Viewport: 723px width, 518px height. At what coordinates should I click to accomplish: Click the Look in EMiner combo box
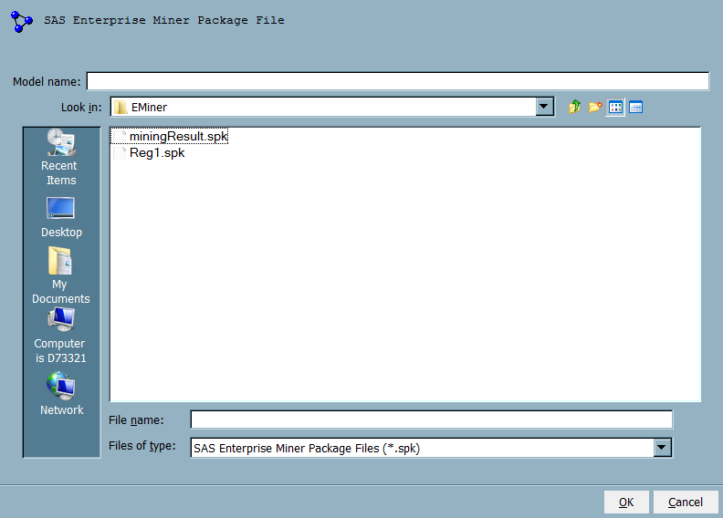pyautogui.click(x=332, y=107)
